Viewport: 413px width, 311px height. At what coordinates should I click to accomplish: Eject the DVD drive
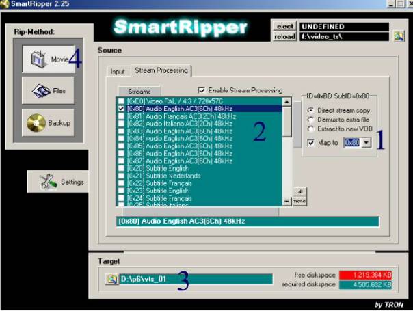click(x=284, y=27)
